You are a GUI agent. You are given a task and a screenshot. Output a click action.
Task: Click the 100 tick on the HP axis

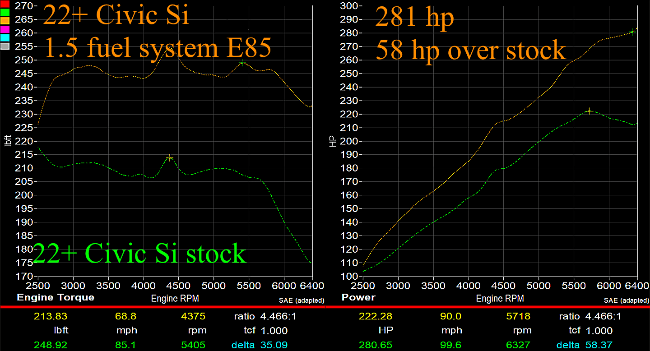click(x=349, y=276)
